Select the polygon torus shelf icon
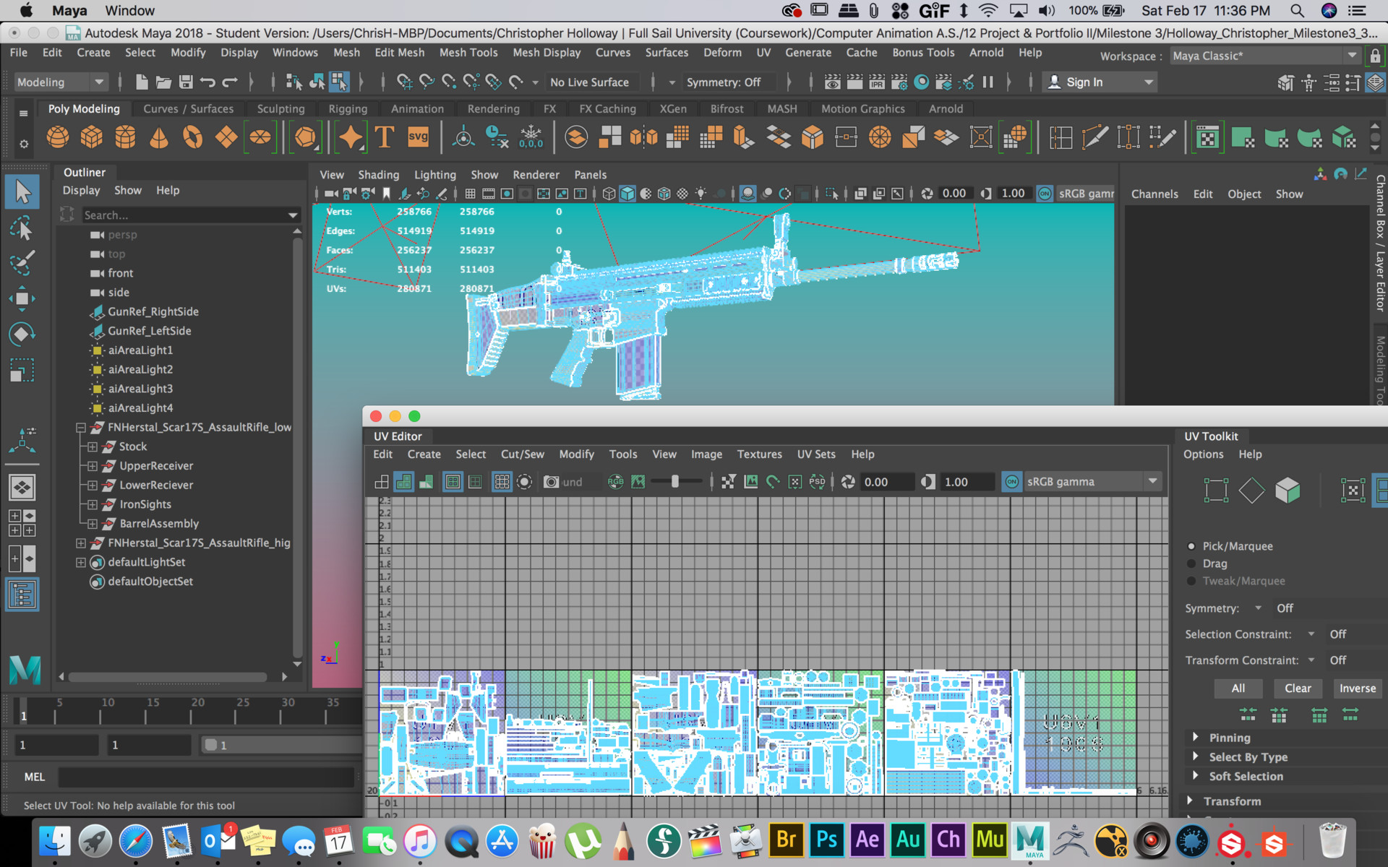 pos(192,137)
